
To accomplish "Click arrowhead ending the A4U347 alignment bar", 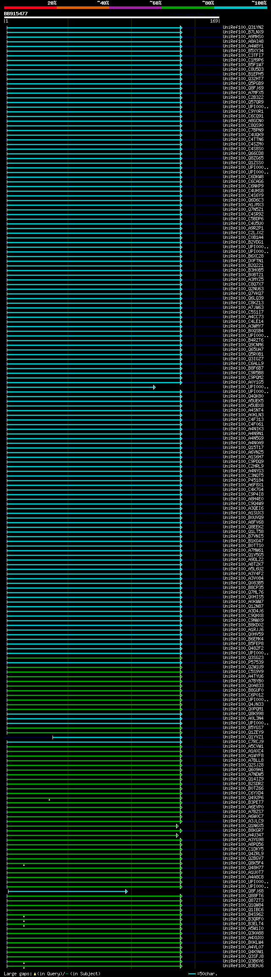I will 178,836.
